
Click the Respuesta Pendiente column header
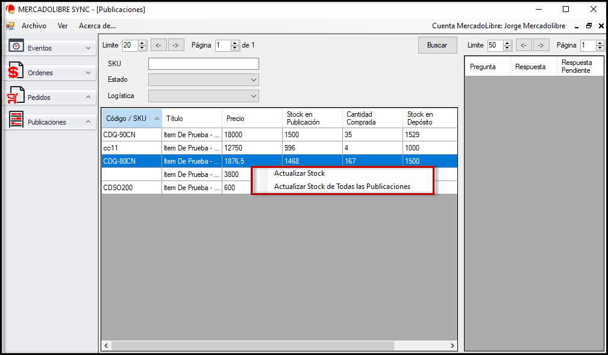pos(580,67)
